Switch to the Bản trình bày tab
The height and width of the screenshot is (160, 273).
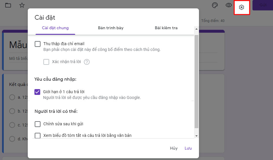pyautogui.click(x=111, y=28)
